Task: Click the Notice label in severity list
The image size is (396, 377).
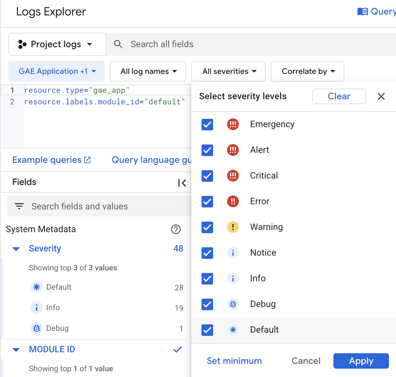Action: [x=263, y=253]
